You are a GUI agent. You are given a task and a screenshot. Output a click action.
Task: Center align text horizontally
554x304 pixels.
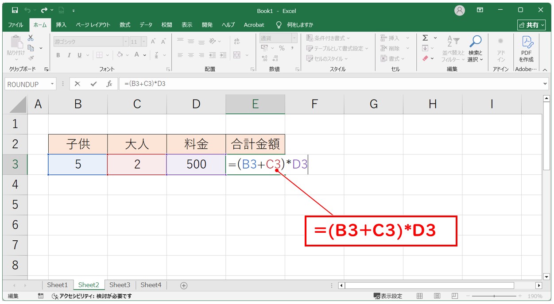(191, 55)
